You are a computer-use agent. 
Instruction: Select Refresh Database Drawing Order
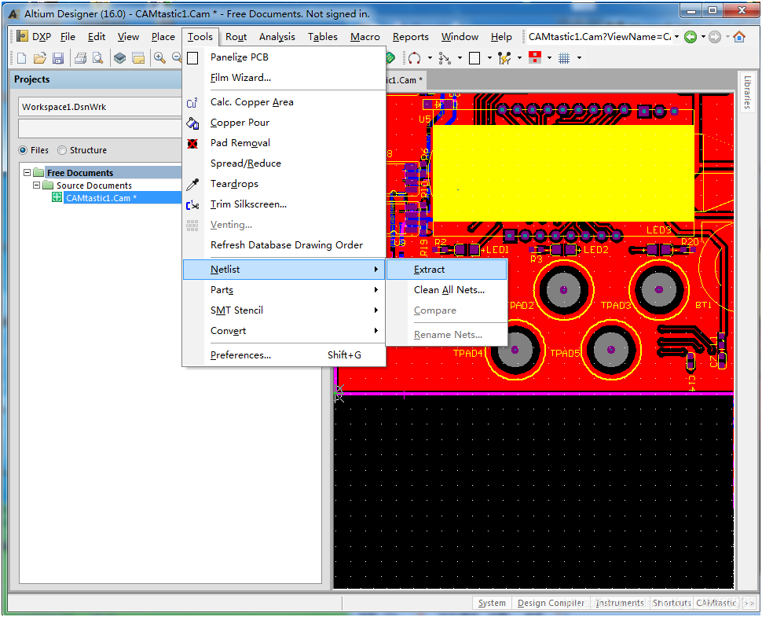pyautogui.click(x=284, y=245)
